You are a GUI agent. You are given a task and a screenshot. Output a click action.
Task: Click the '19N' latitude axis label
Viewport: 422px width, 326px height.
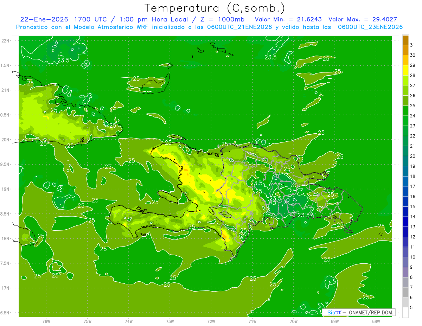pos(6,189)
